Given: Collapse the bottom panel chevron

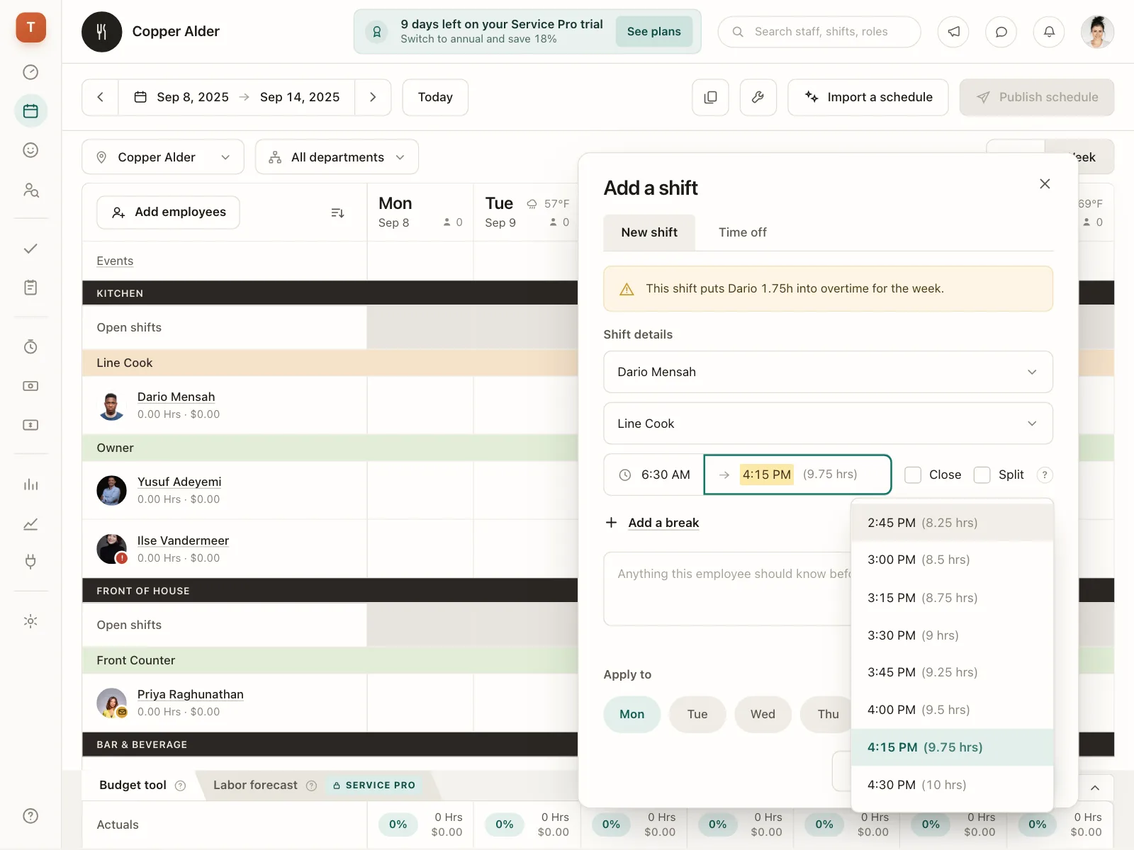Looking at the screenshot, I should click(x=1095, y=788).
